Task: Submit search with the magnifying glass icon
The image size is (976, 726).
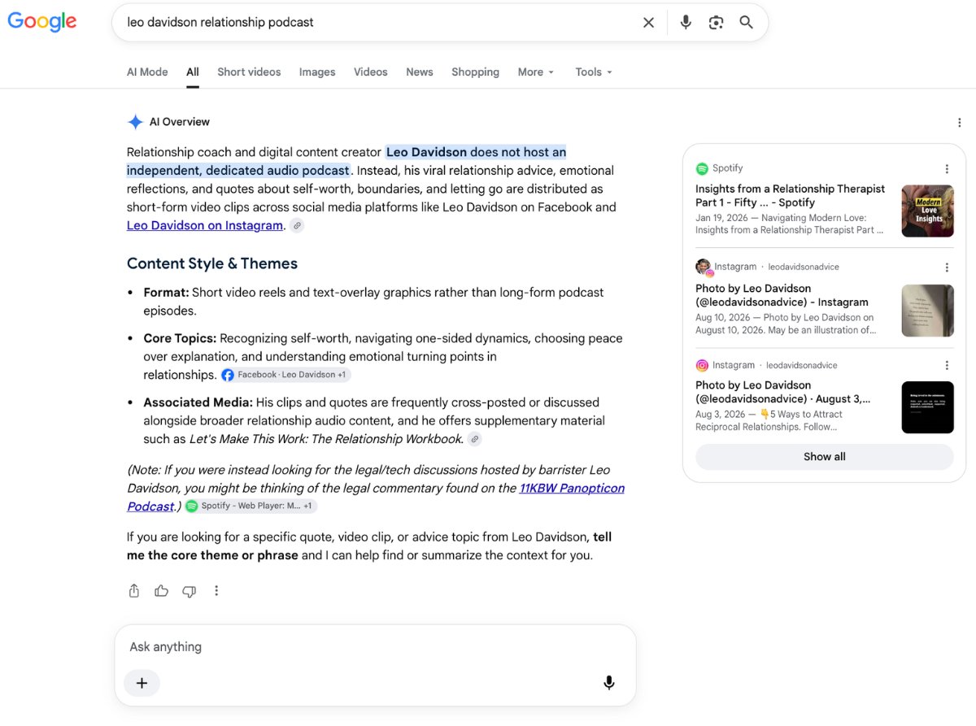Action: point(746,23)
